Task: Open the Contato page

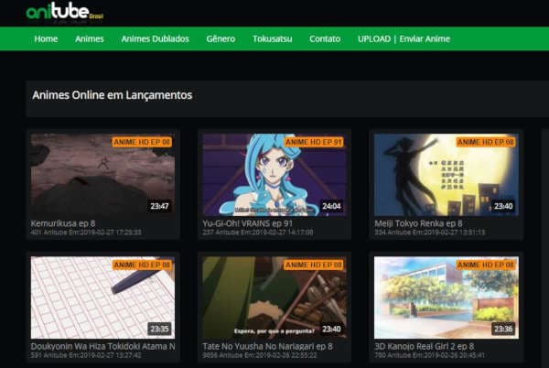Action: click(325, 38)
